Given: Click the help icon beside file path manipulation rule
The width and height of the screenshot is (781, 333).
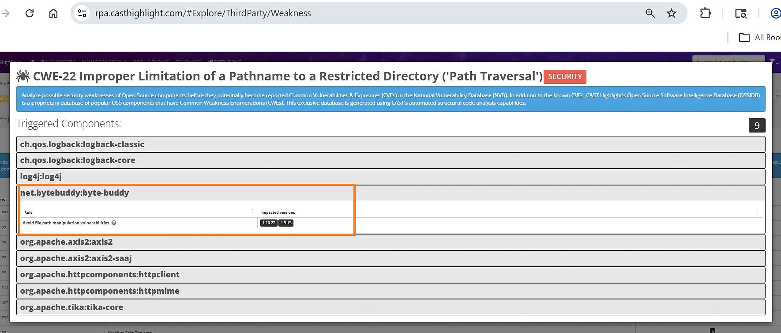Looking at the screenshot, I should click(x=114, y=223).
